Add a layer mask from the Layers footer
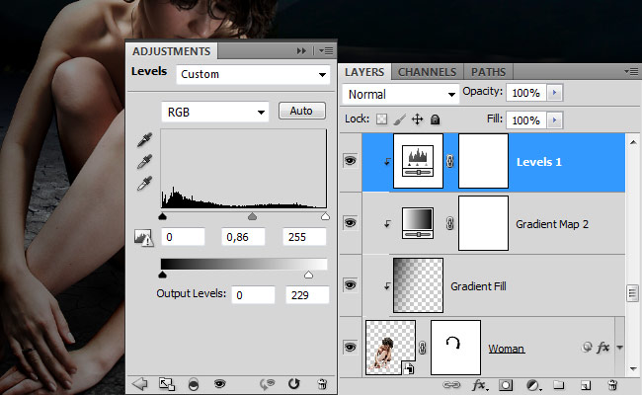The height and width of the screenshot is (395, 642). click(x=506, y=385)
